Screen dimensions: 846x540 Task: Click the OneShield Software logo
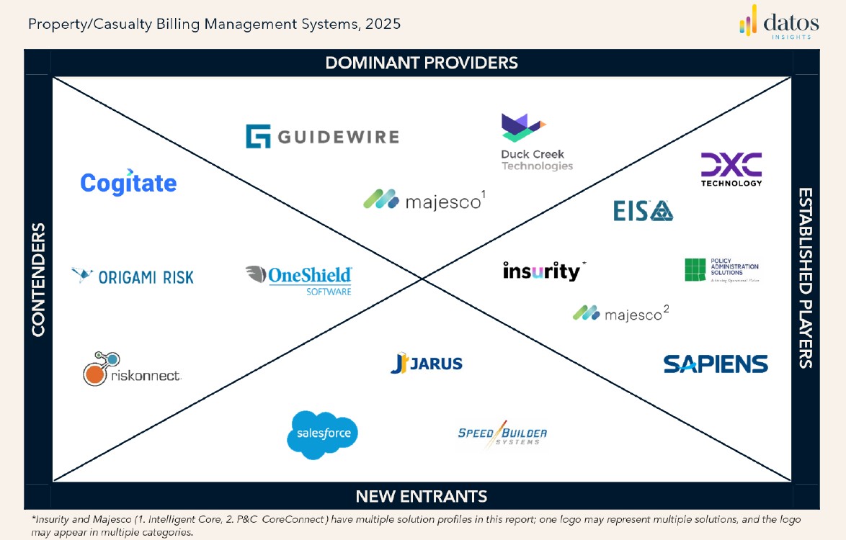point(299,280)
